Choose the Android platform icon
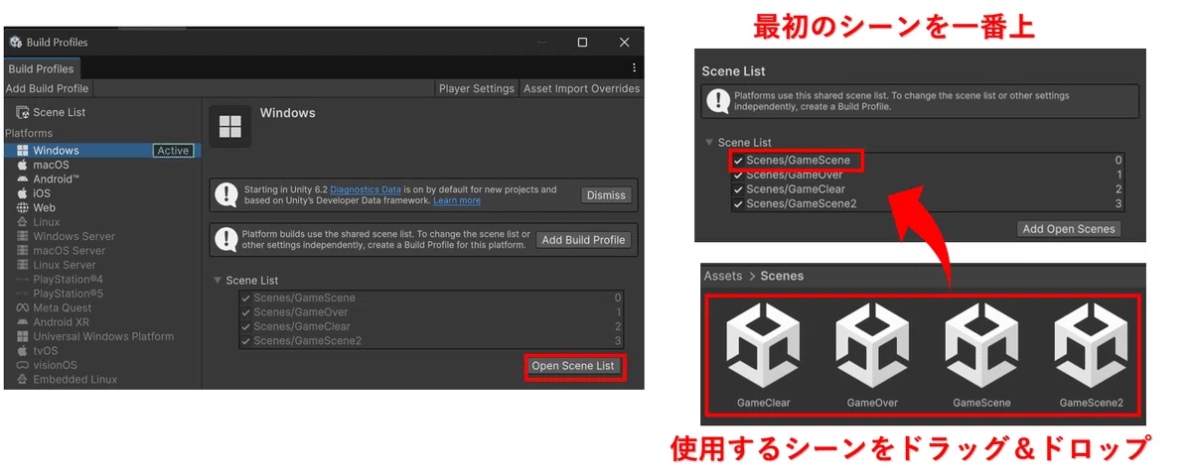Viewport: 1192px width, 475px height. tap(23, 179)
